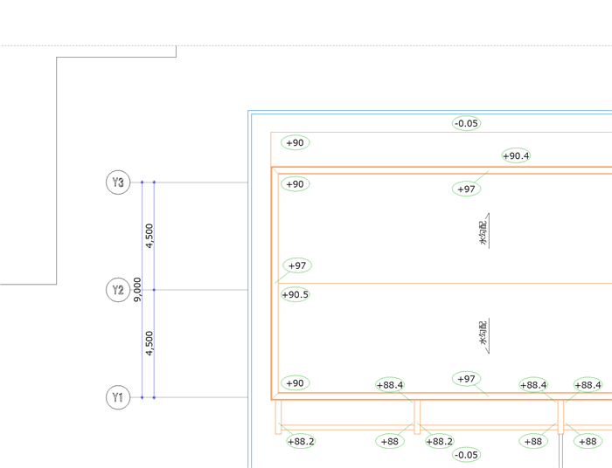The width and height of the screenshot is (612, 468).
Task: Pick the +88.4 tag closest to the Y1 +90 tag
Action: point(390,385)
